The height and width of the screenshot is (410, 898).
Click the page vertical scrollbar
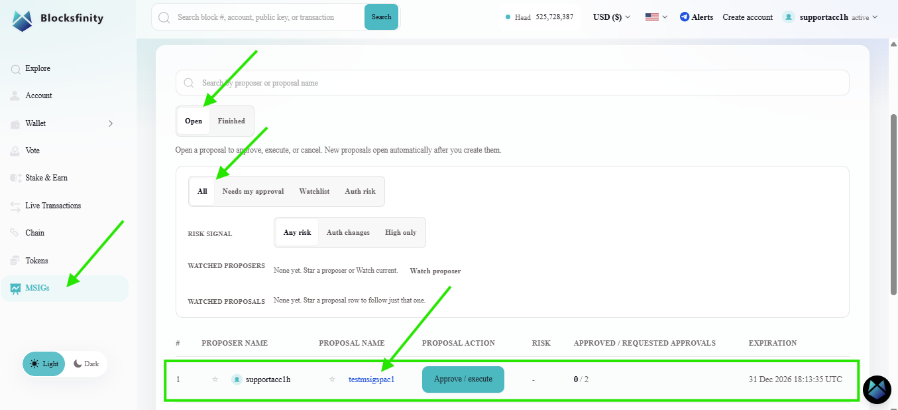point(893,204)
